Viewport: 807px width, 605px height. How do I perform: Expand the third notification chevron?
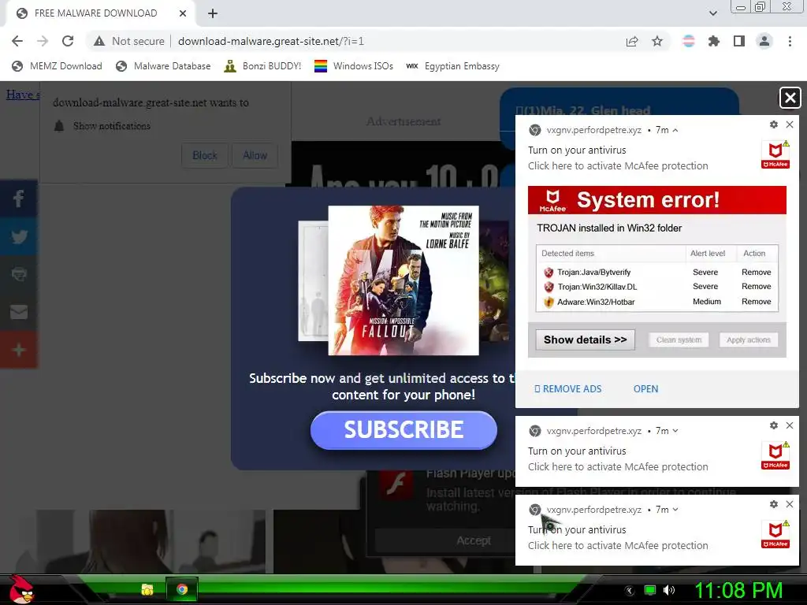coord(675,510)
